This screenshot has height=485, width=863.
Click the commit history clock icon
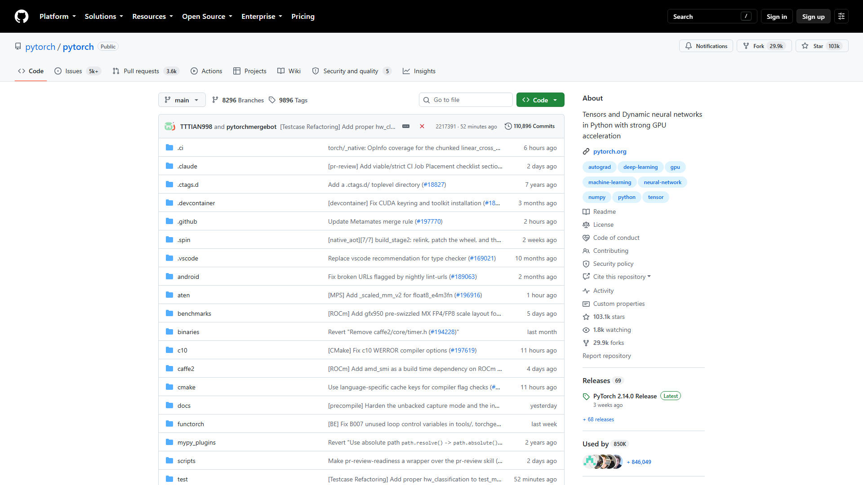(508, 127)
